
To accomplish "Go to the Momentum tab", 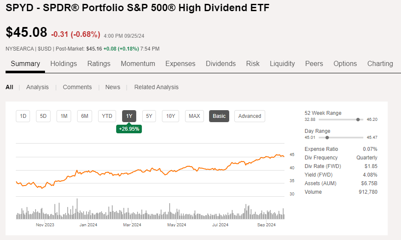I will point(138,64).
